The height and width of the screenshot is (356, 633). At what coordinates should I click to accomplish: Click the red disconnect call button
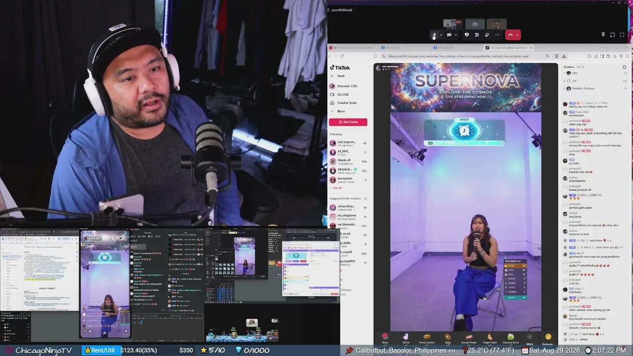coord(510,35)
